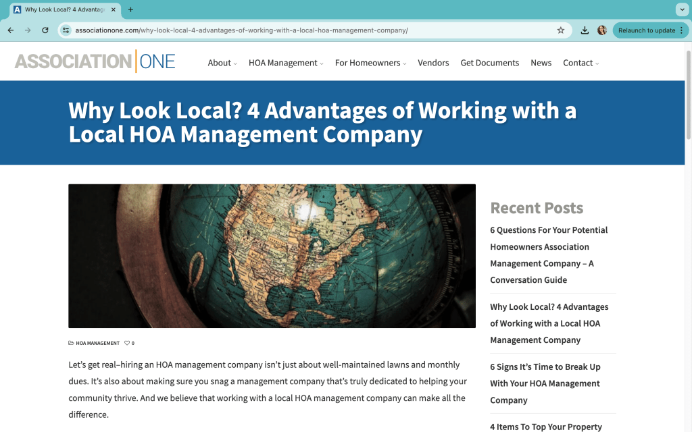
Task: Expand the Contact dropdown menu
Action: (580, 63)
